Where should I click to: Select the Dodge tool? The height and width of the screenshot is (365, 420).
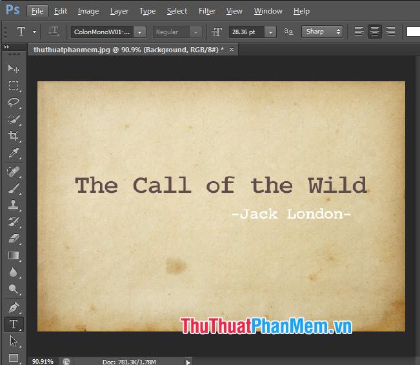14,289
